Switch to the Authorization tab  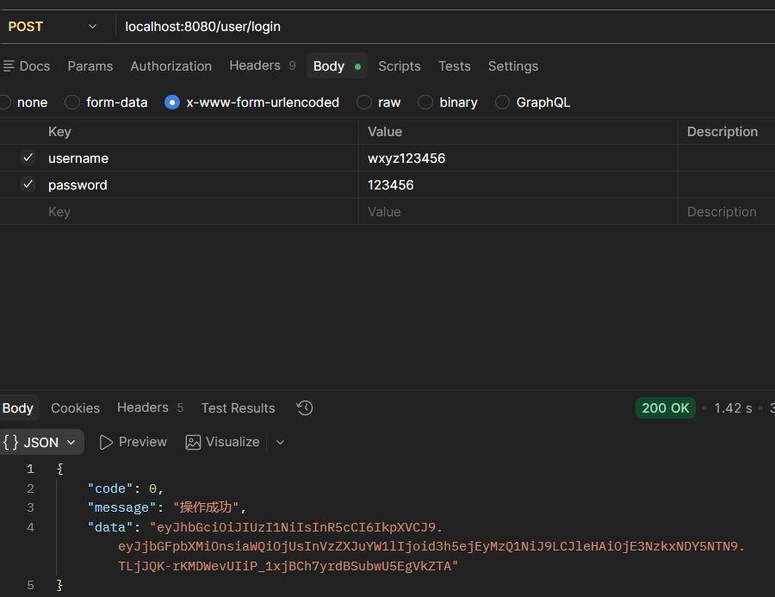(x=171, y=66)
